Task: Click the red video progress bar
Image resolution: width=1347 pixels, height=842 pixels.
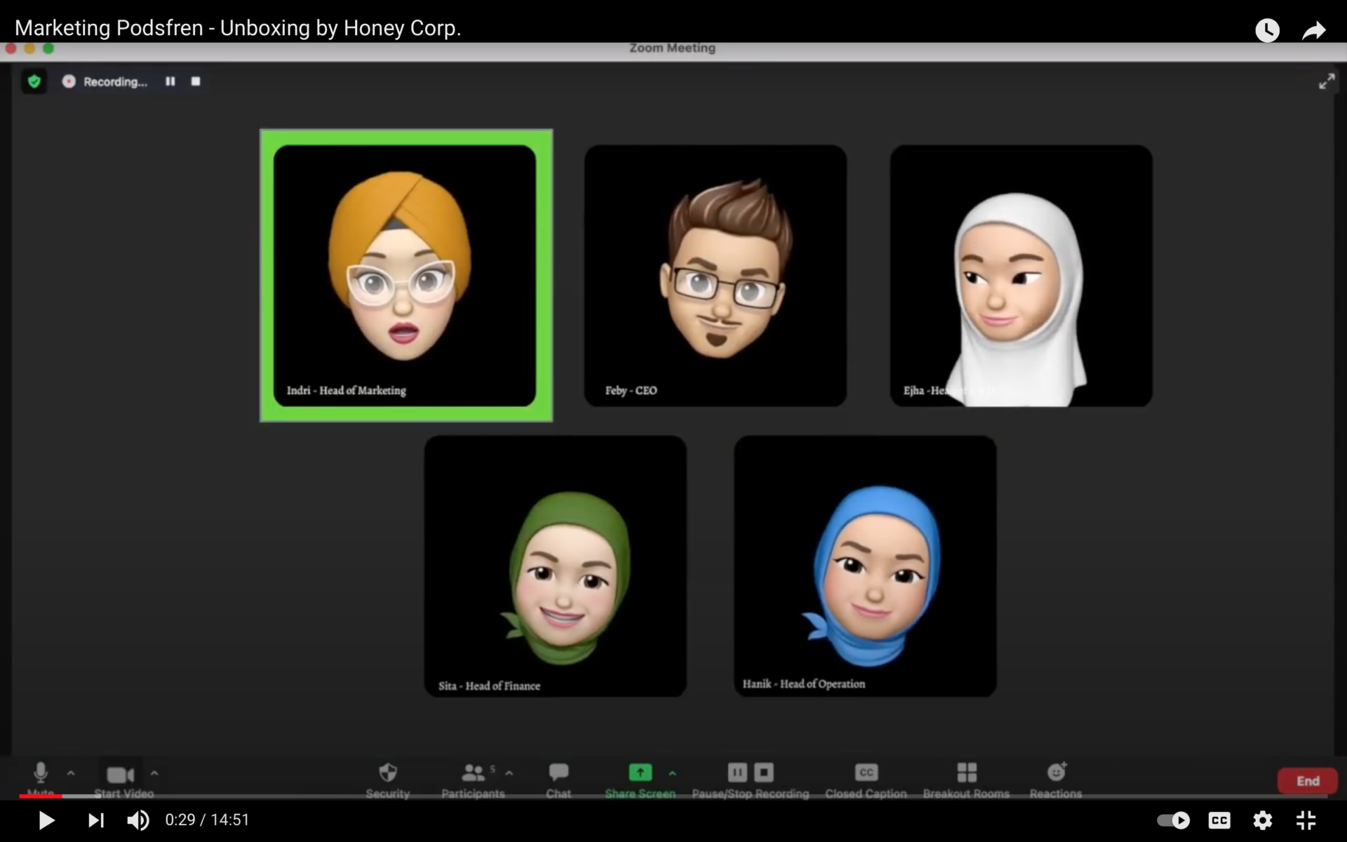Action: pos(40,796)
